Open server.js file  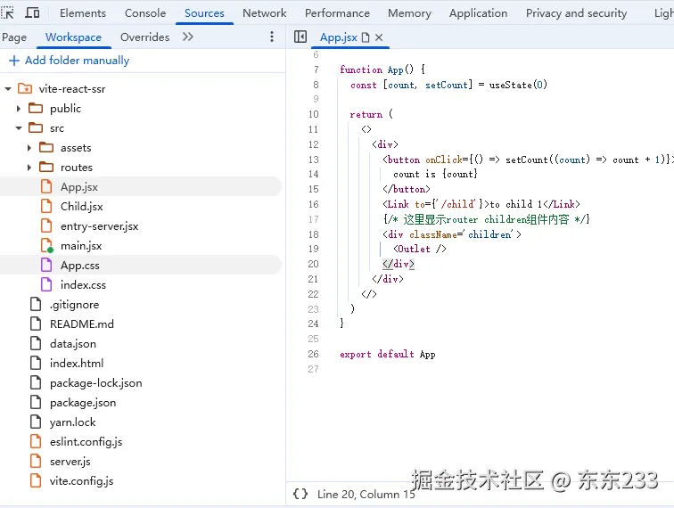tap(70, 461)
